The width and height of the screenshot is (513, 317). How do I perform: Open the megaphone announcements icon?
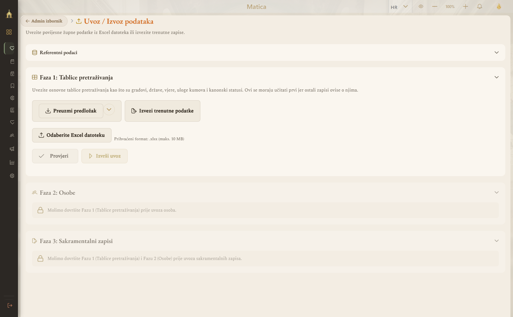pos(12,149)
